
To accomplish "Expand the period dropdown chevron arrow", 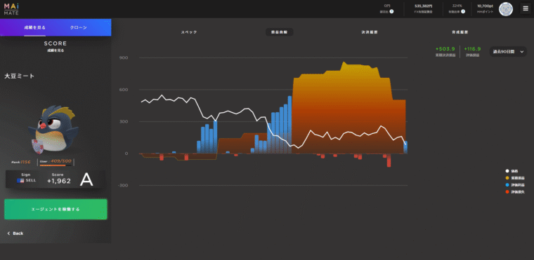I will click(x=521, y=52).
